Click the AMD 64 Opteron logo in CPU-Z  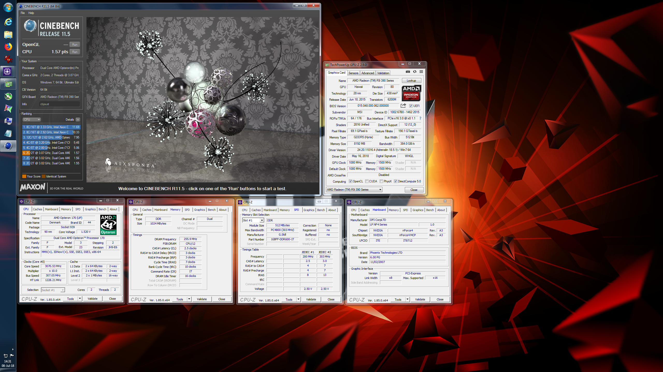(108, 225)
